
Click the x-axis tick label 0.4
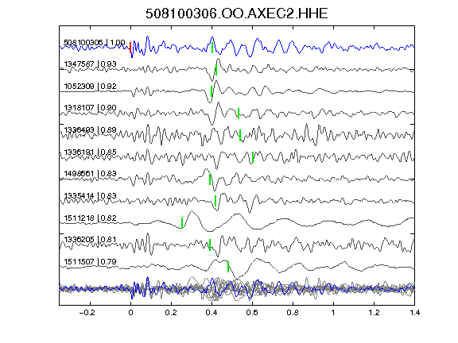(212, 313)
